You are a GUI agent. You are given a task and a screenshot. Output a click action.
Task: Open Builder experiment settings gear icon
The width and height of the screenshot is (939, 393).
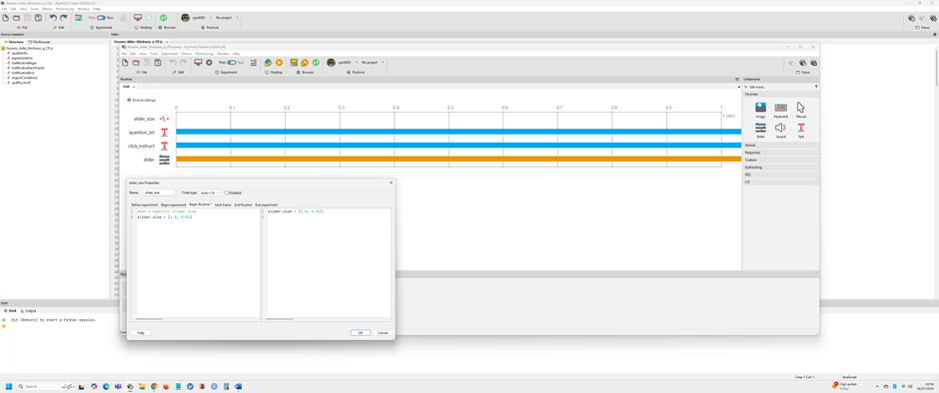coord(209,62)
